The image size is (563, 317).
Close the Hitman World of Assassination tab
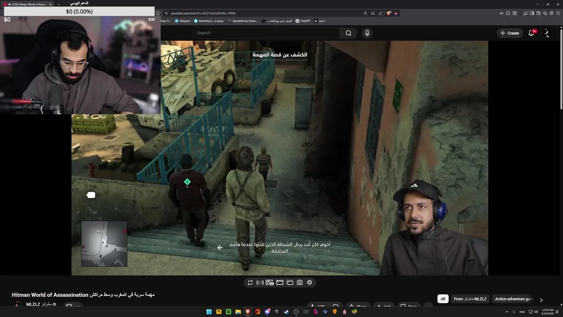50,4
